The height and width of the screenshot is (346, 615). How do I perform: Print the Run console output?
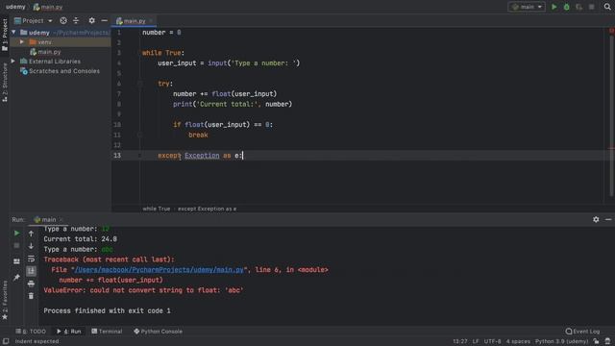click(x=31, y=284)
